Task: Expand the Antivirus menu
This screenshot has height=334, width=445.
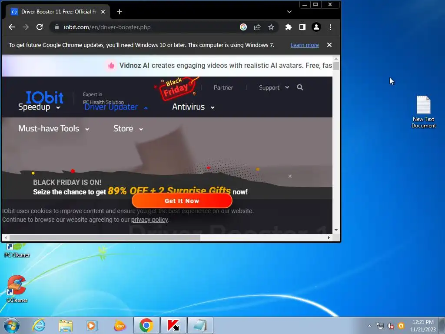Action: 193,107
